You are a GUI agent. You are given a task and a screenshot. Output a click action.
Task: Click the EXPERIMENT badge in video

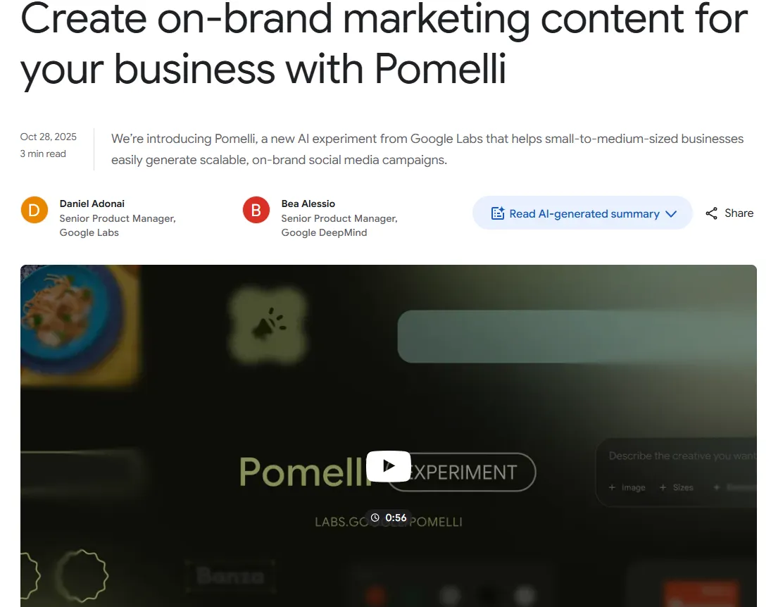[x=461, y=473]
